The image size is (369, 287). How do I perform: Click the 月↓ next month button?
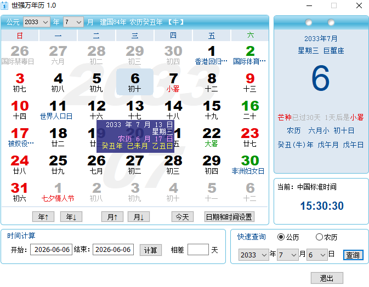coord(139,217)
